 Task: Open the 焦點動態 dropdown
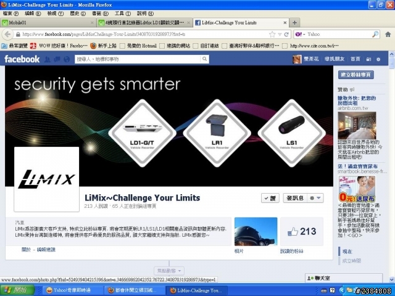pos(169,271)
